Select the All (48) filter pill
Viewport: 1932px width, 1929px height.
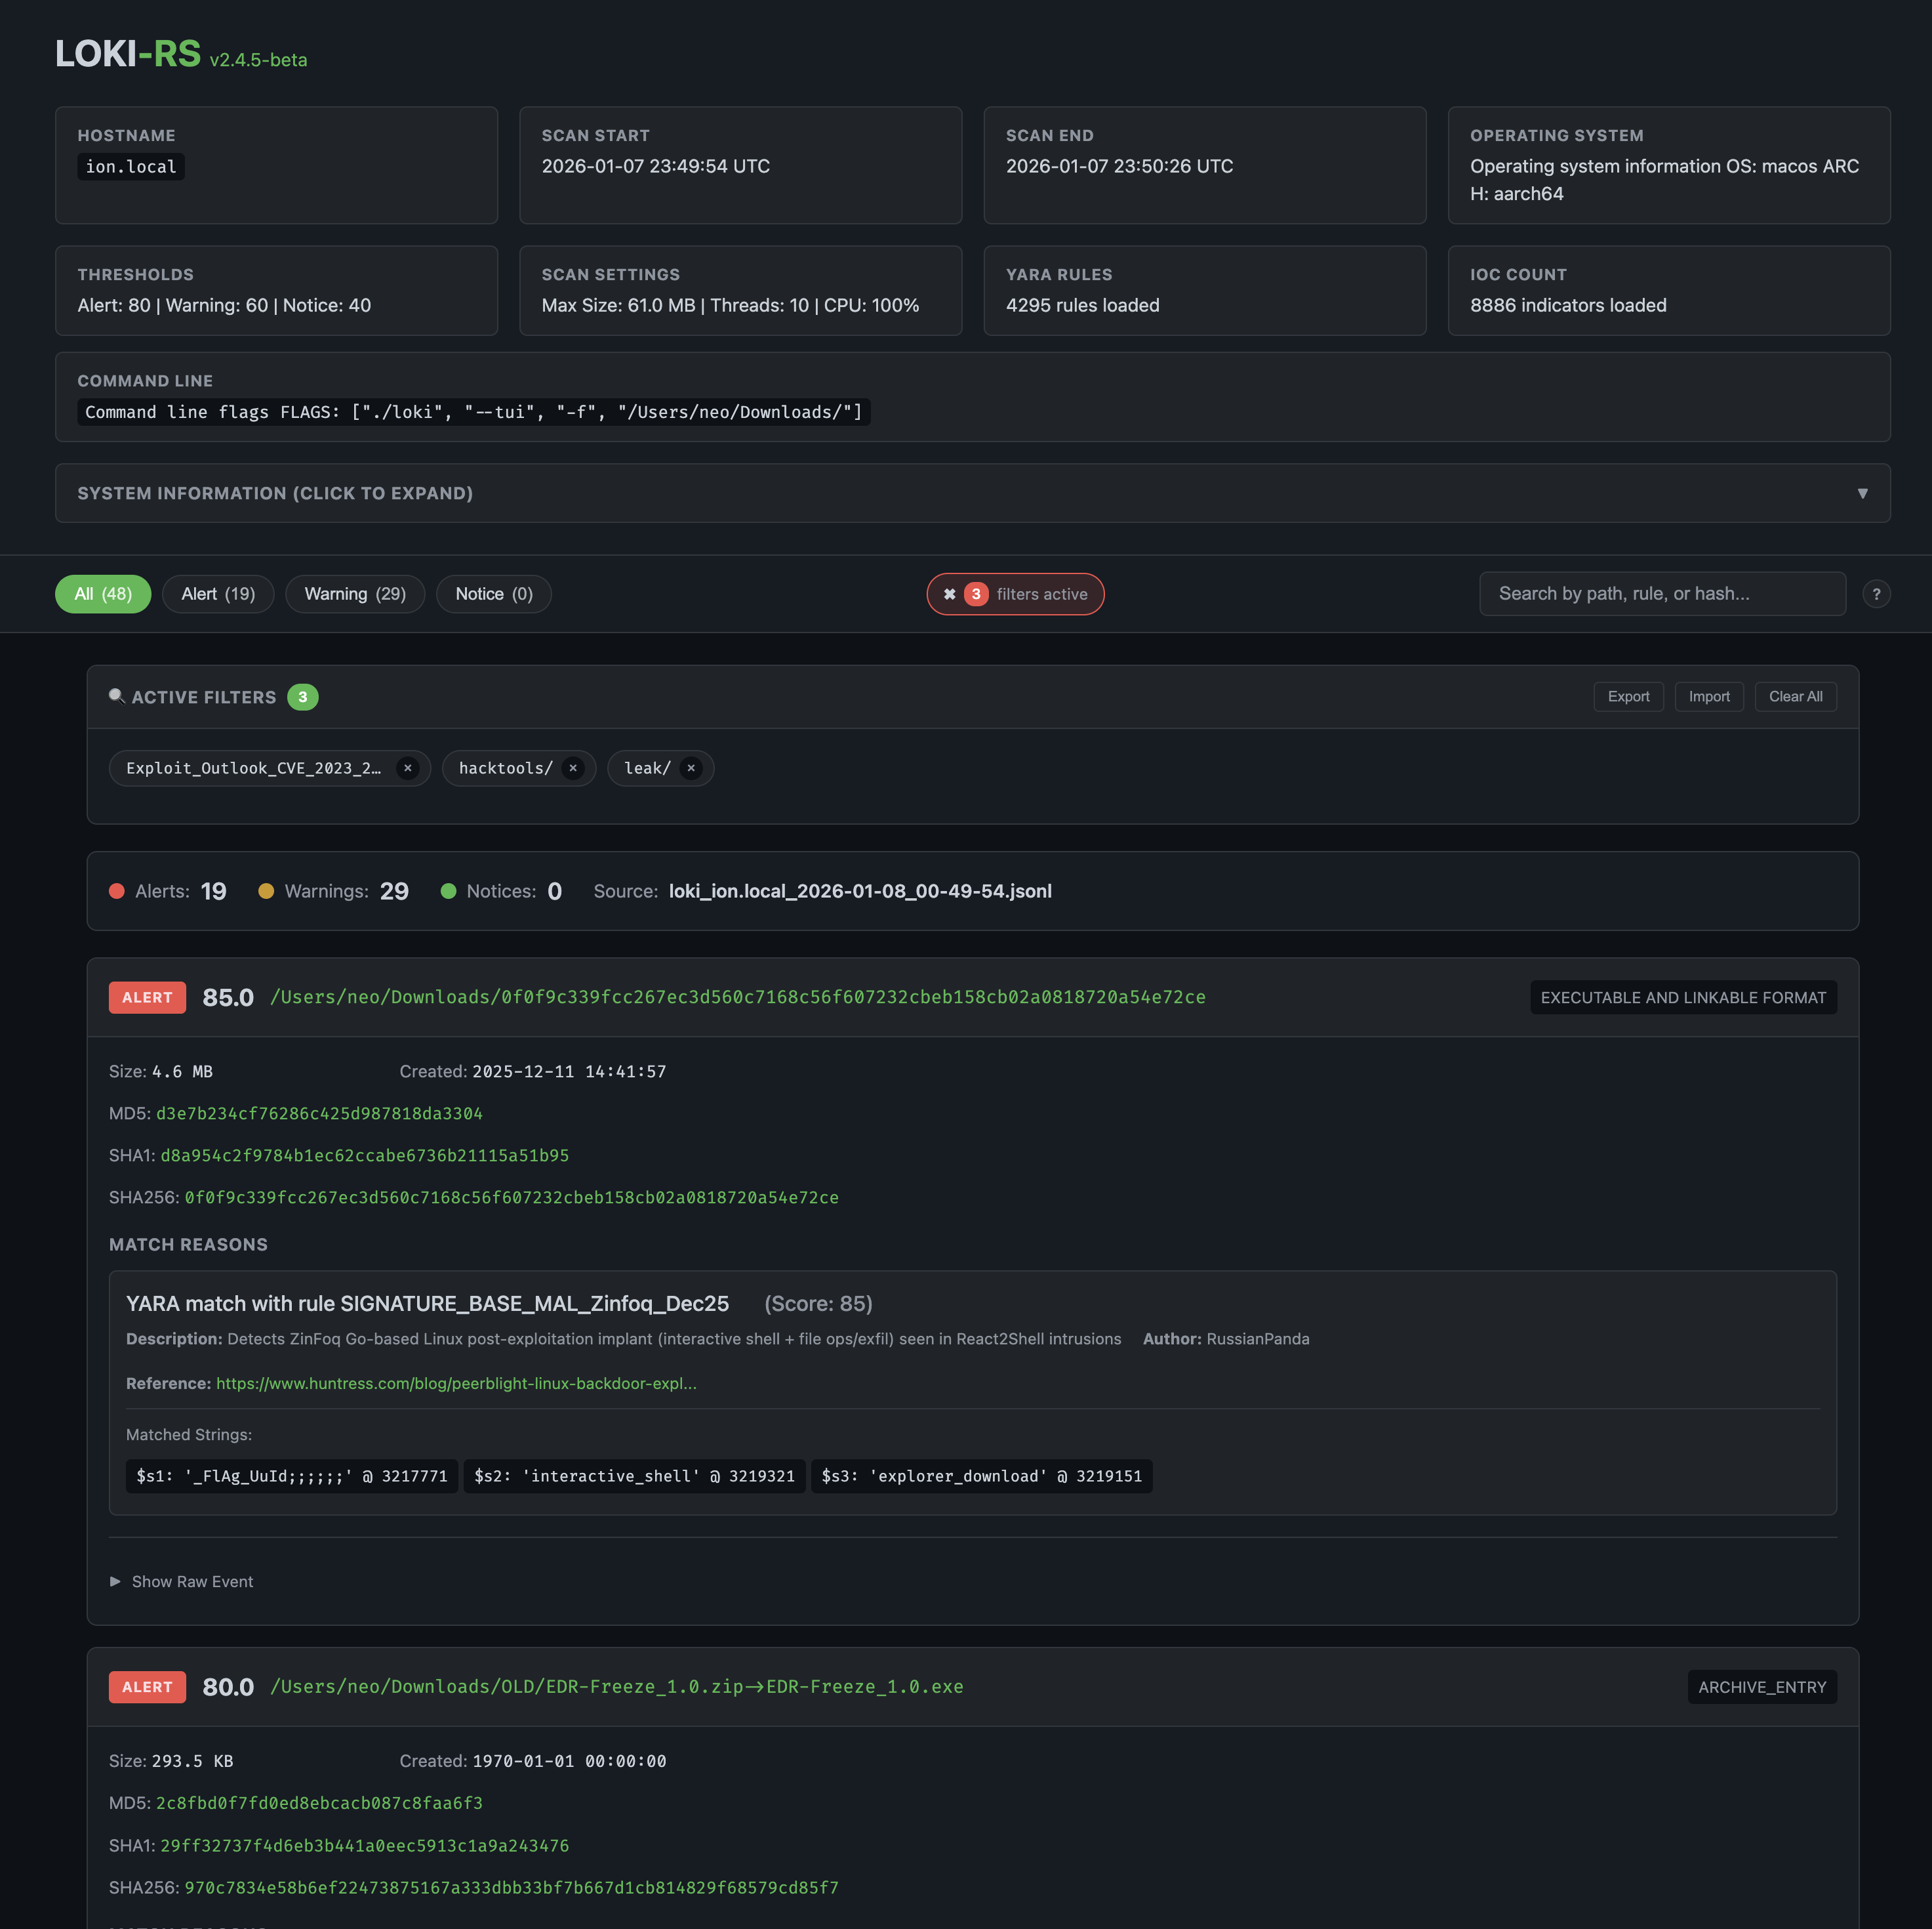[x=102, y=593]
